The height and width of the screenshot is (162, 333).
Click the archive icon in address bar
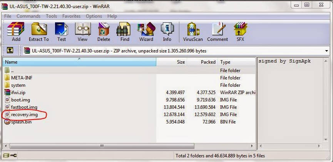(x=27, y=51)
